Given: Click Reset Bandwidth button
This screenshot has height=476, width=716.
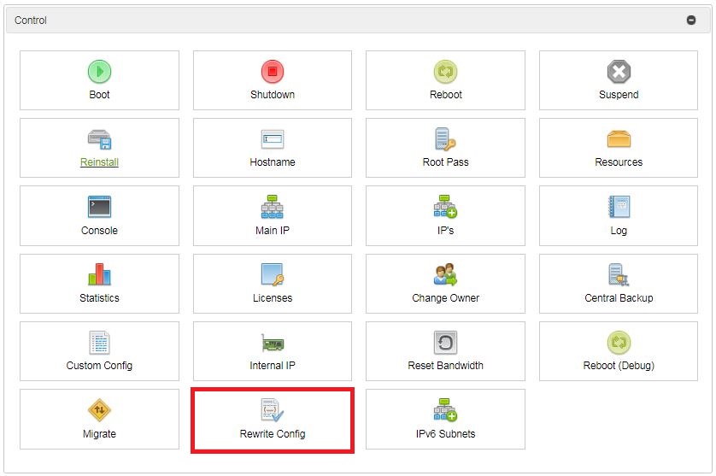Looking at the screenshot, I should click(445, 351).
